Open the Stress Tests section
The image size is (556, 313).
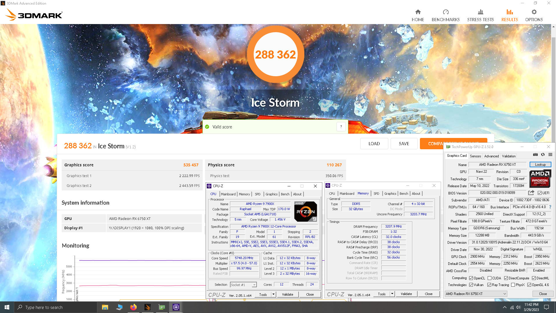(x=480, y=16)
